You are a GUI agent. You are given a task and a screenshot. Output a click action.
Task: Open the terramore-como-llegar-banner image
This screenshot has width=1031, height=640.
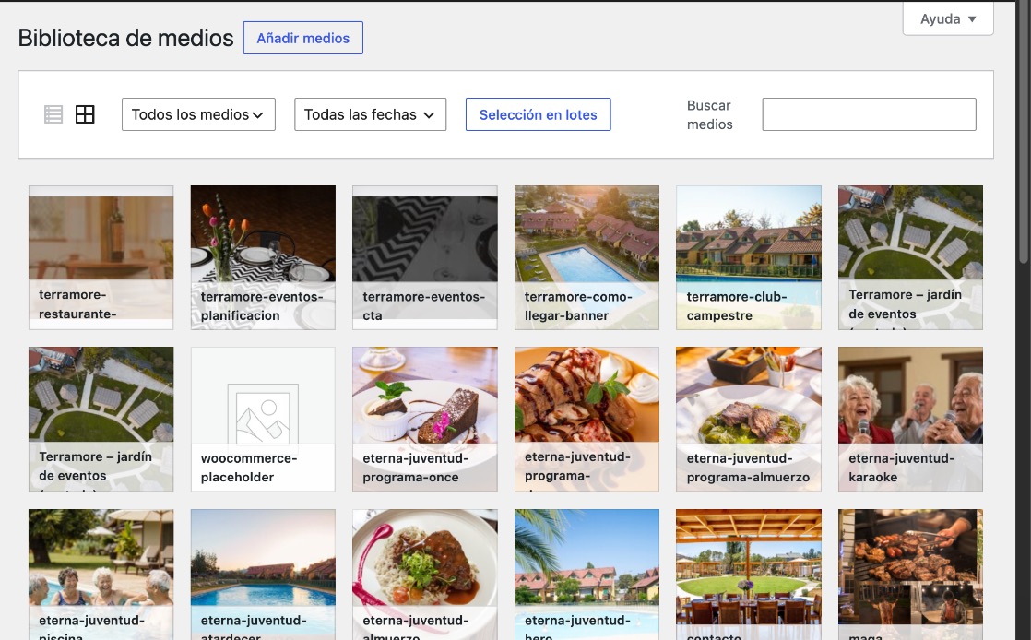(x=587, y=257)
